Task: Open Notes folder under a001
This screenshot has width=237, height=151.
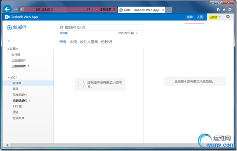Action: (16, 112)
